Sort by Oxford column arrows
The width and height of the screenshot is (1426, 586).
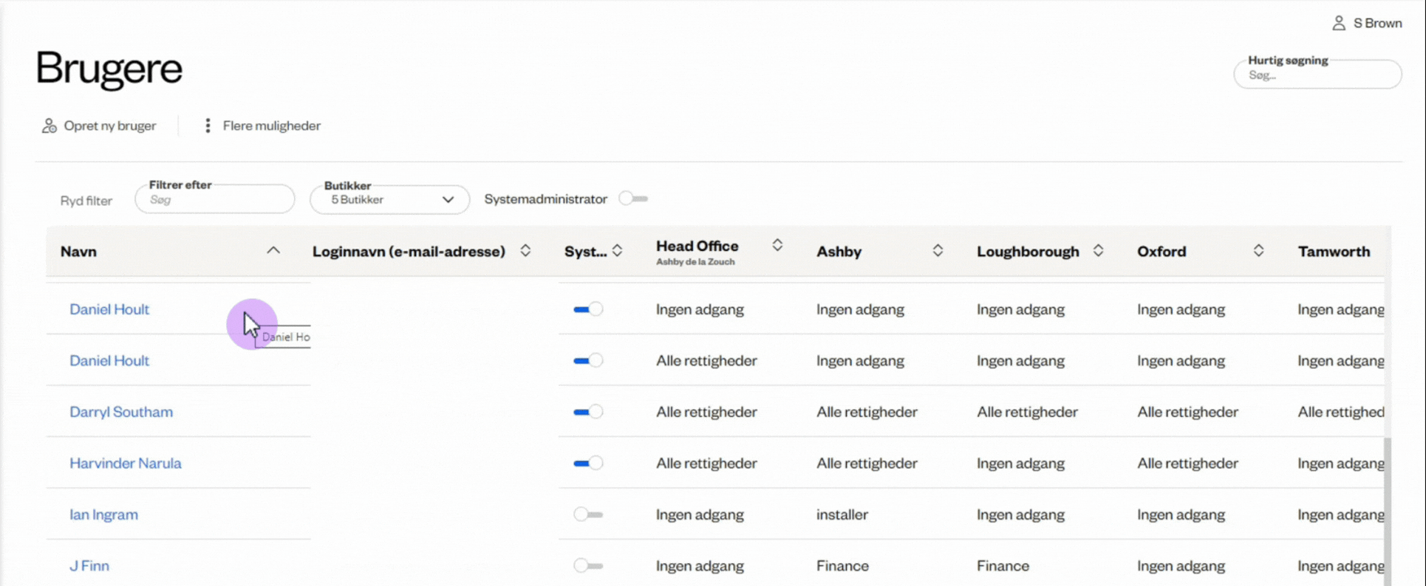pos(1258,251)
